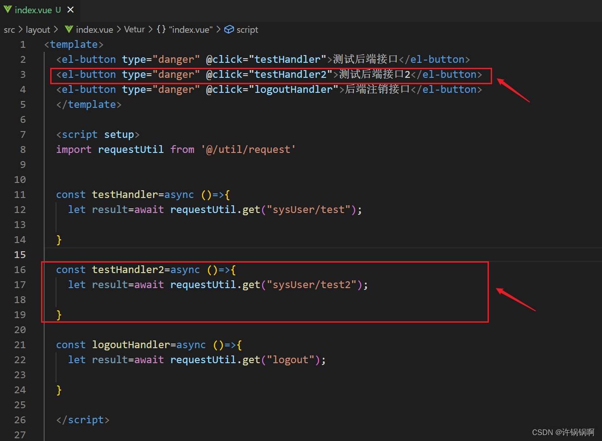Select the index.vue tab

[39, 10]
